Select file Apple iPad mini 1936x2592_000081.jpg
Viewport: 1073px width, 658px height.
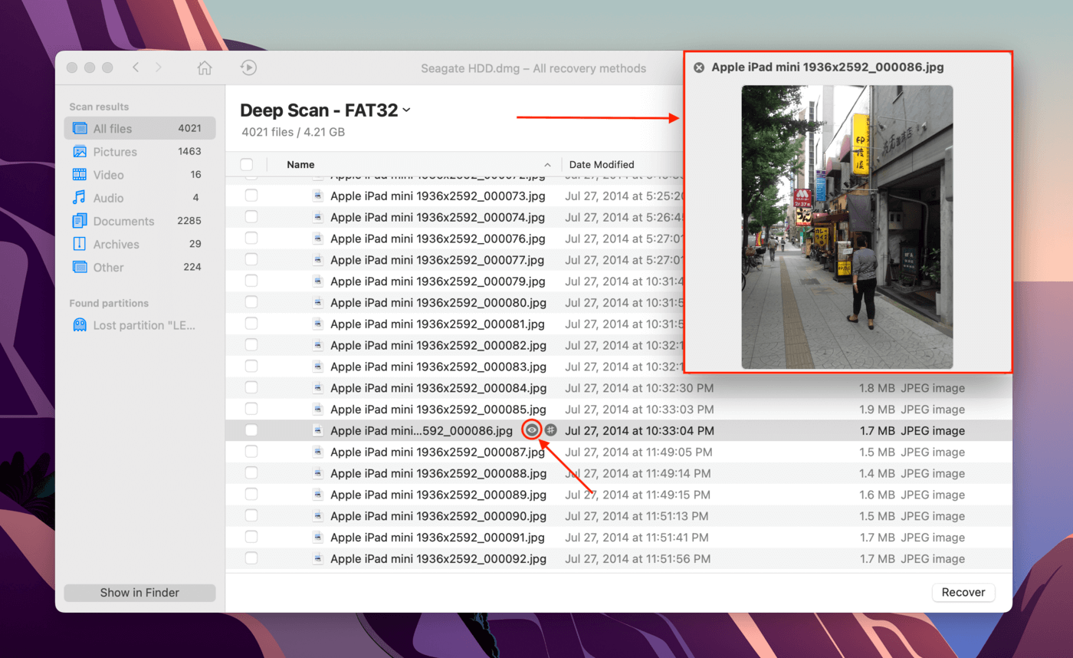(x=438, y=324)
